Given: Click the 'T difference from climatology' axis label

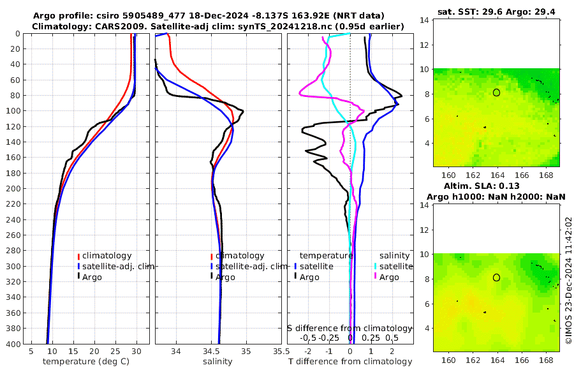Looking at the screenshot, I should click(x=350, y=362).
